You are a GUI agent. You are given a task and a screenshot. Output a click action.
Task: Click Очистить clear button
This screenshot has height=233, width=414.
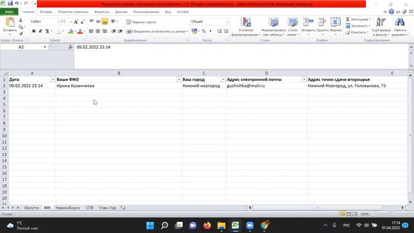(x=357, y=32)
